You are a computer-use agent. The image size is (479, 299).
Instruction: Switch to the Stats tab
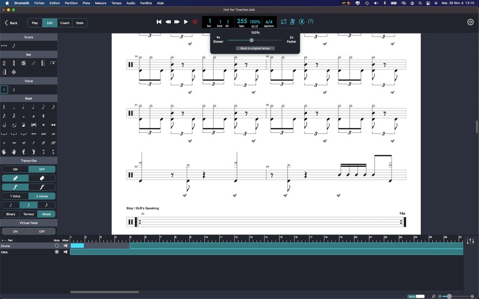pyautogui.click(x=80, y=23)
